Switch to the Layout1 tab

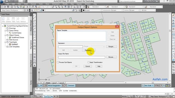coord(54,83)
